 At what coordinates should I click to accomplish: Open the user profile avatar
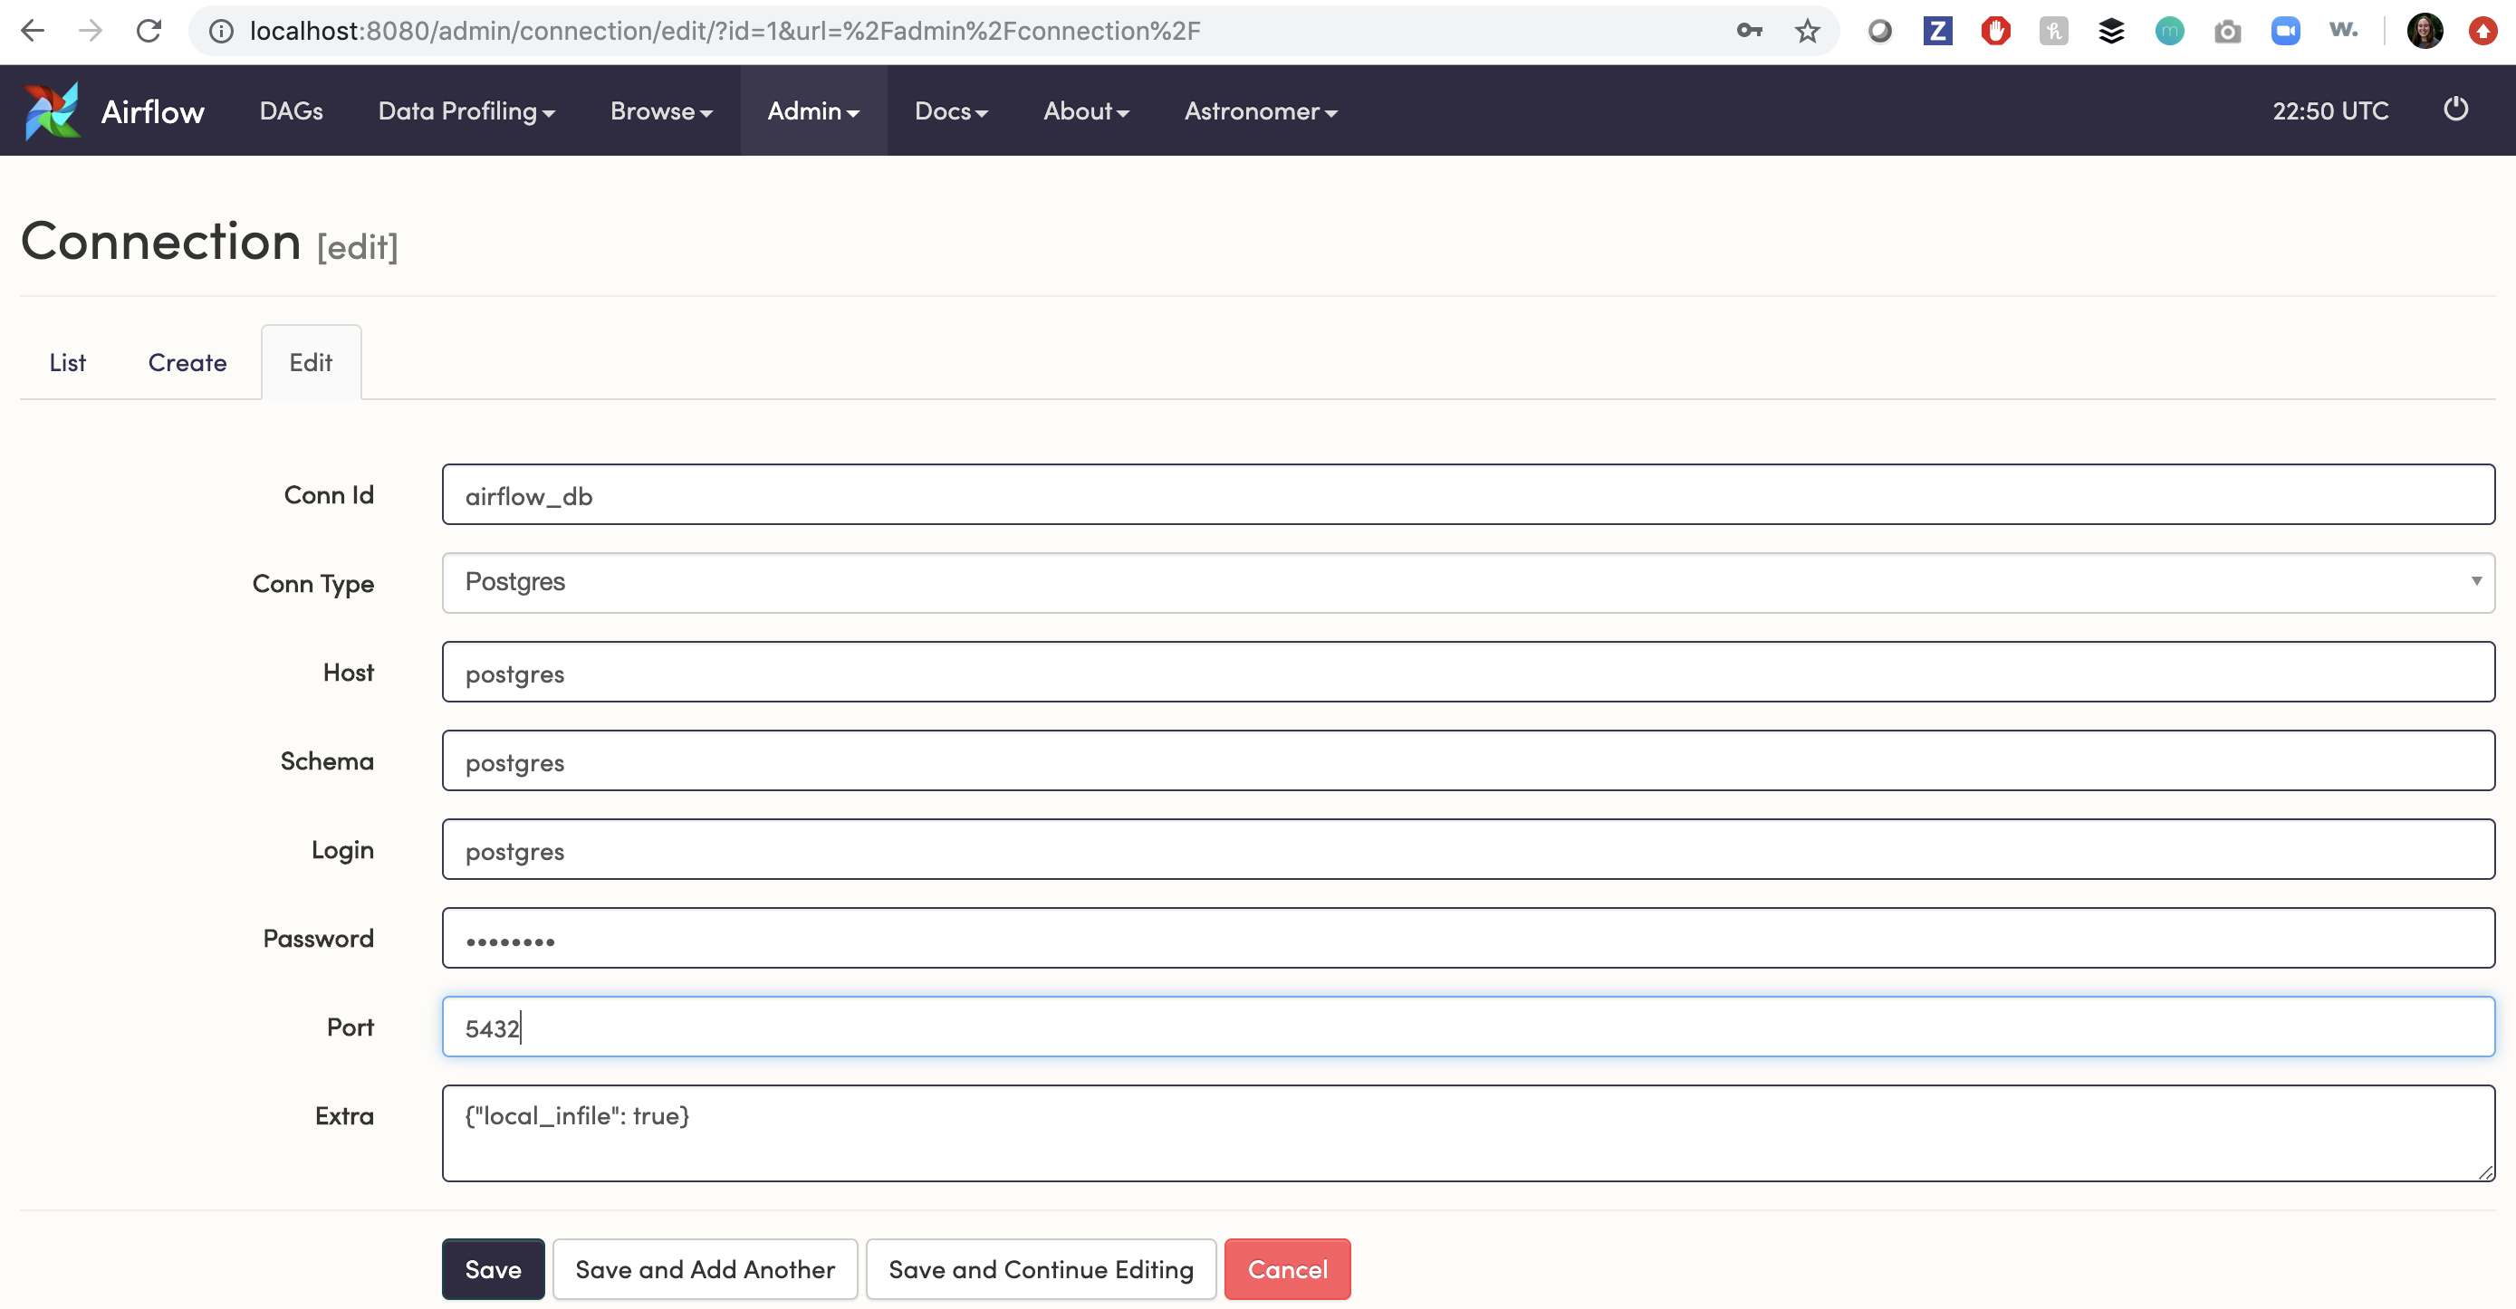tap(2425, 32)
